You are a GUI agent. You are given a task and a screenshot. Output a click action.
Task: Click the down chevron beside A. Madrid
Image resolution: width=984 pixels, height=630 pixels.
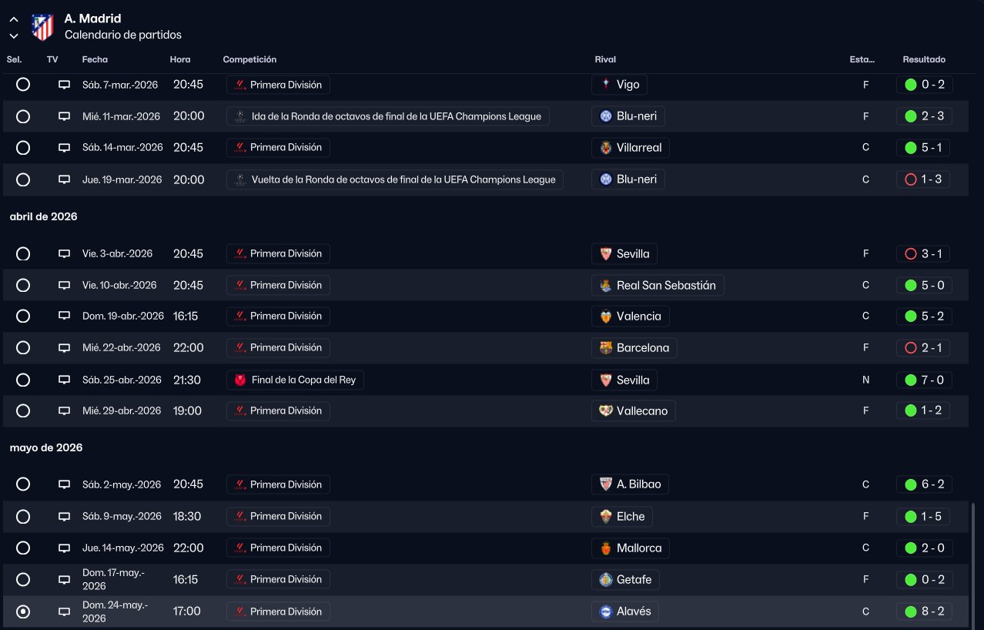point(14,35)
